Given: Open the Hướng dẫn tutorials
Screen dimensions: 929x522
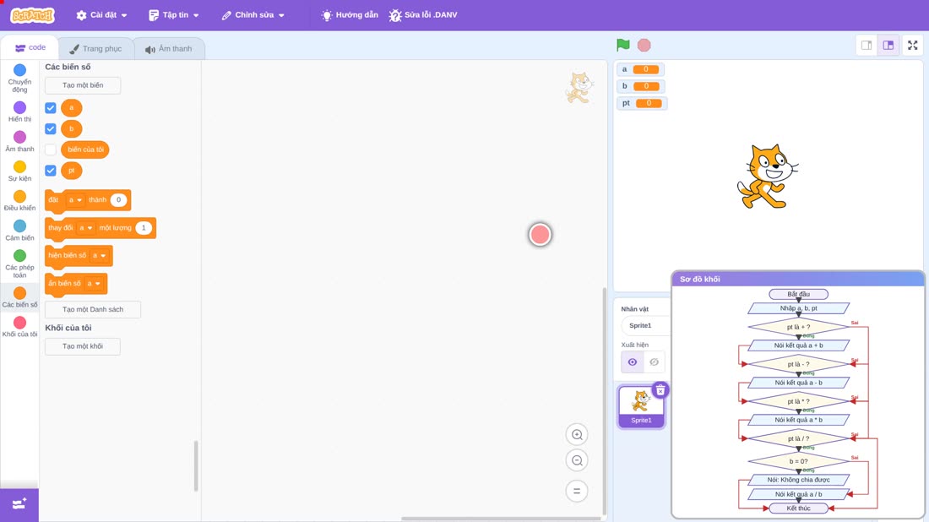Looking at the screenshot, I should coord(350,15).
